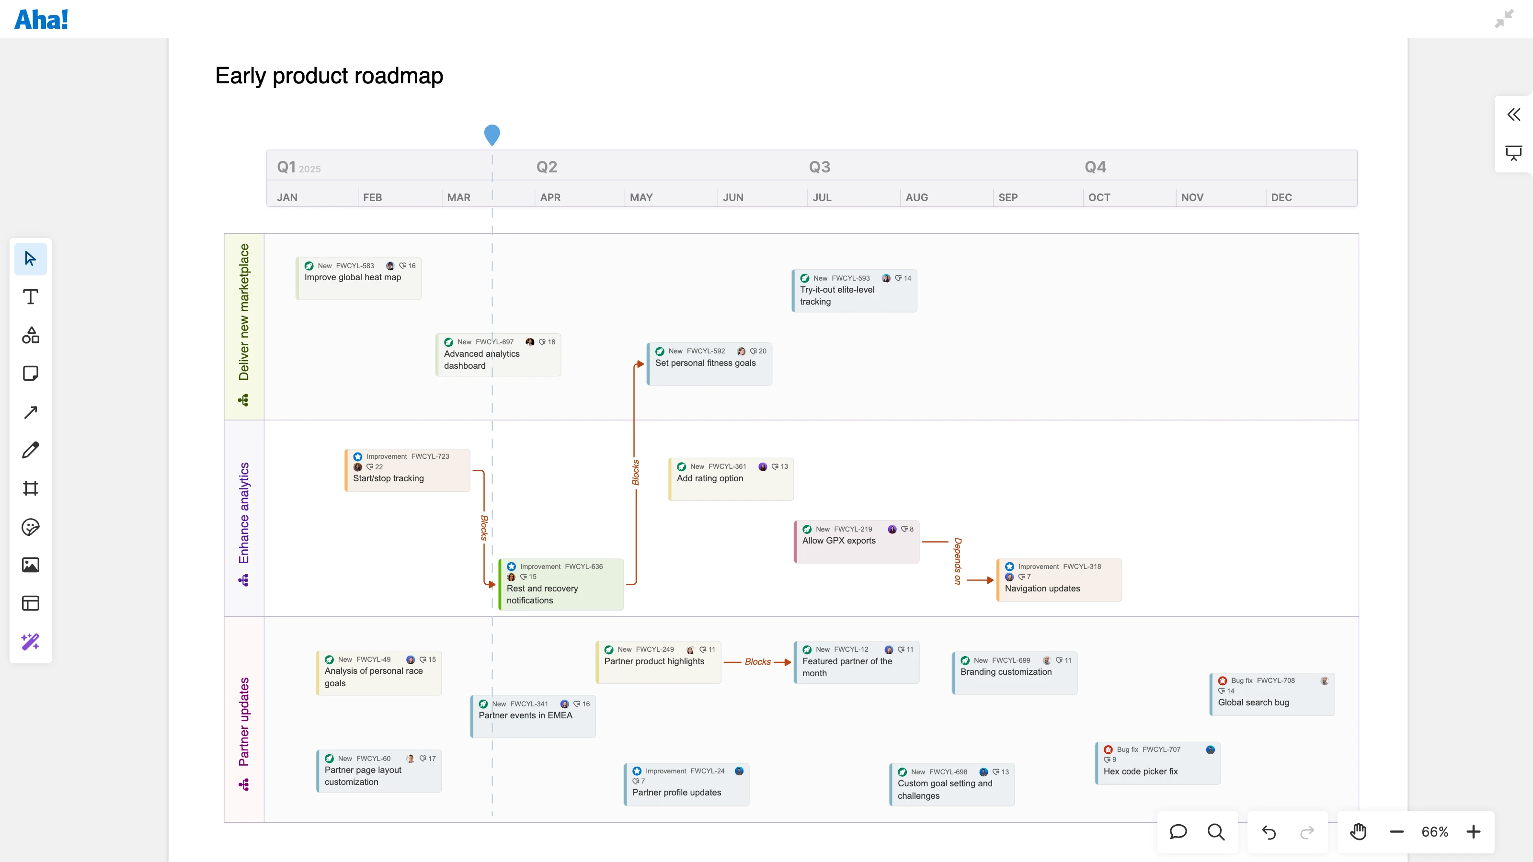Select the Shapes tool
The width and height of the screenshot is (1533, 862).
coord(30,336)
